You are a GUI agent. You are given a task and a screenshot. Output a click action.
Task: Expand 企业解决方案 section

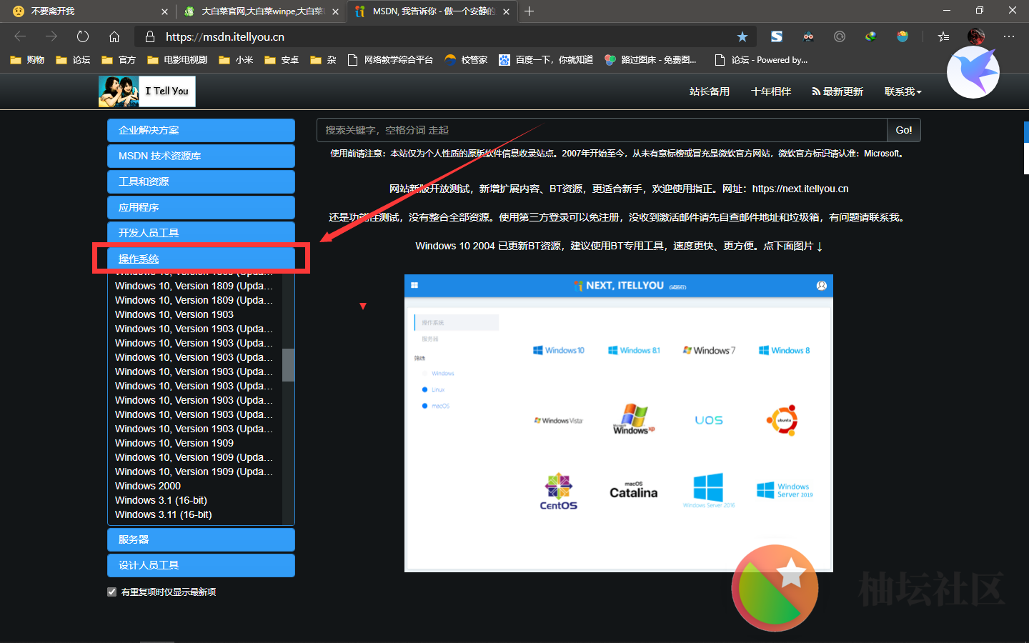[x=201, y=130]
